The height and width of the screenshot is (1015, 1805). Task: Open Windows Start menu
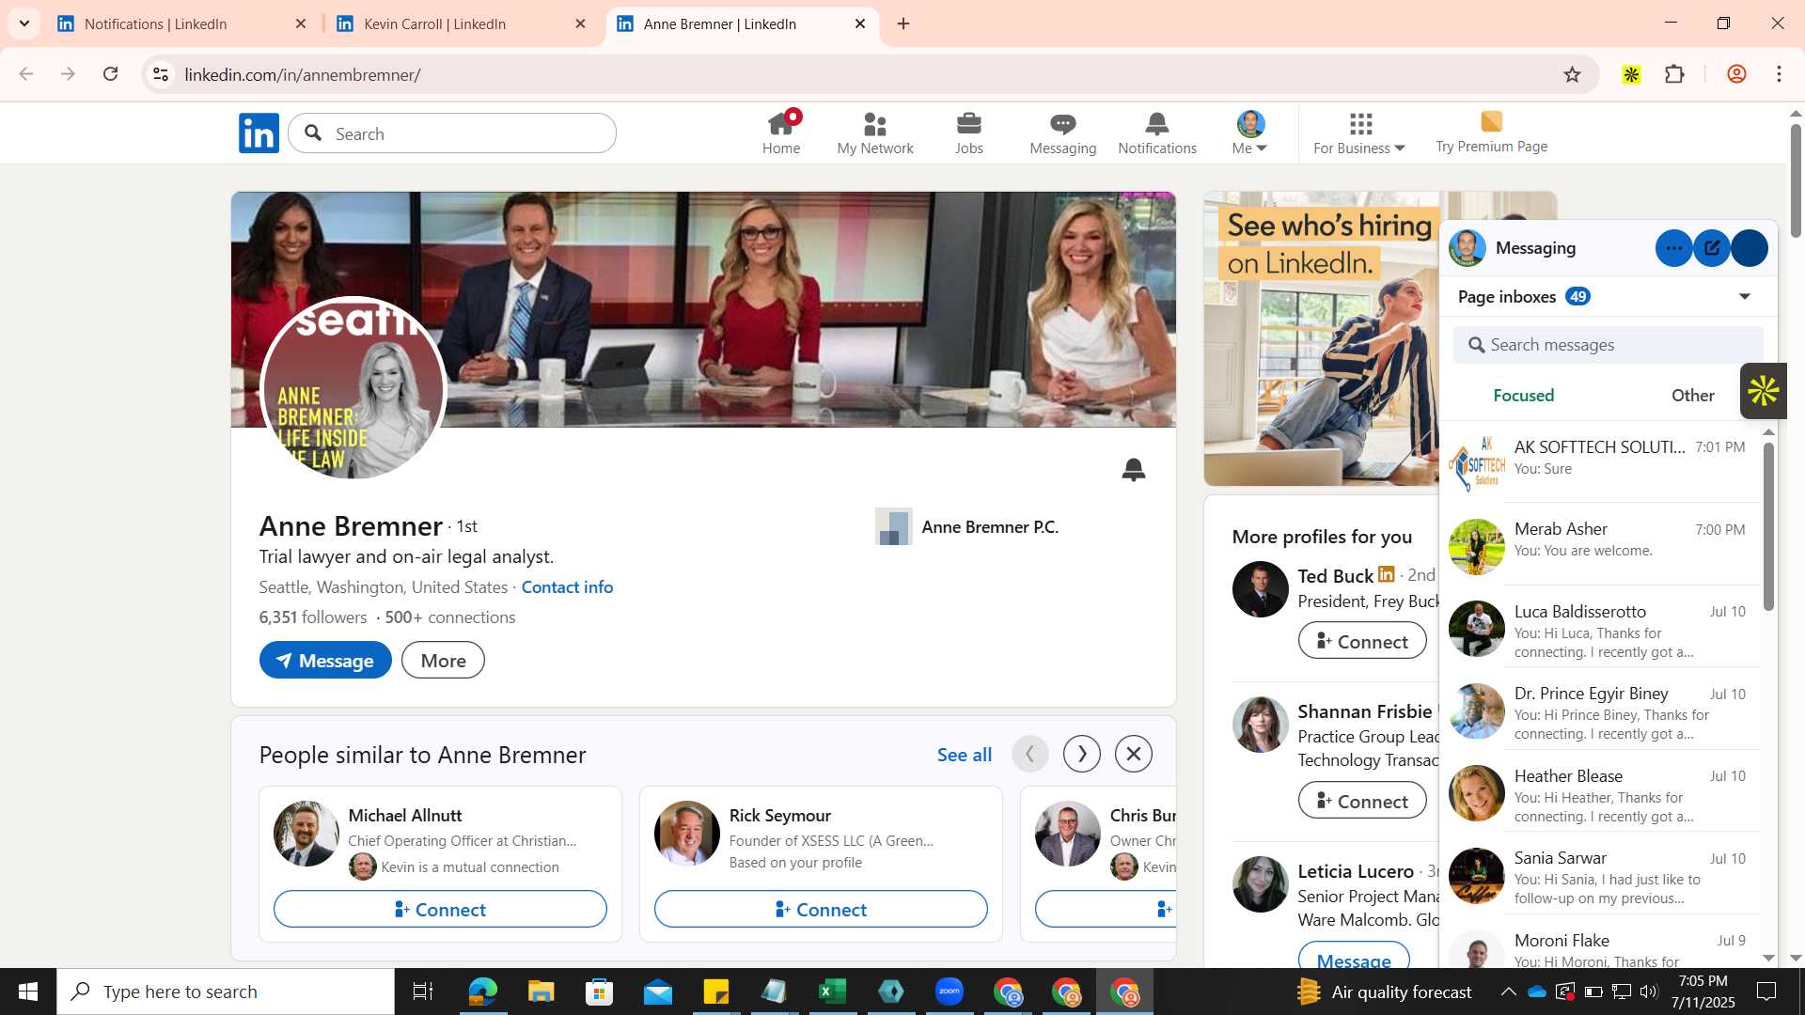tap(28, 992)
